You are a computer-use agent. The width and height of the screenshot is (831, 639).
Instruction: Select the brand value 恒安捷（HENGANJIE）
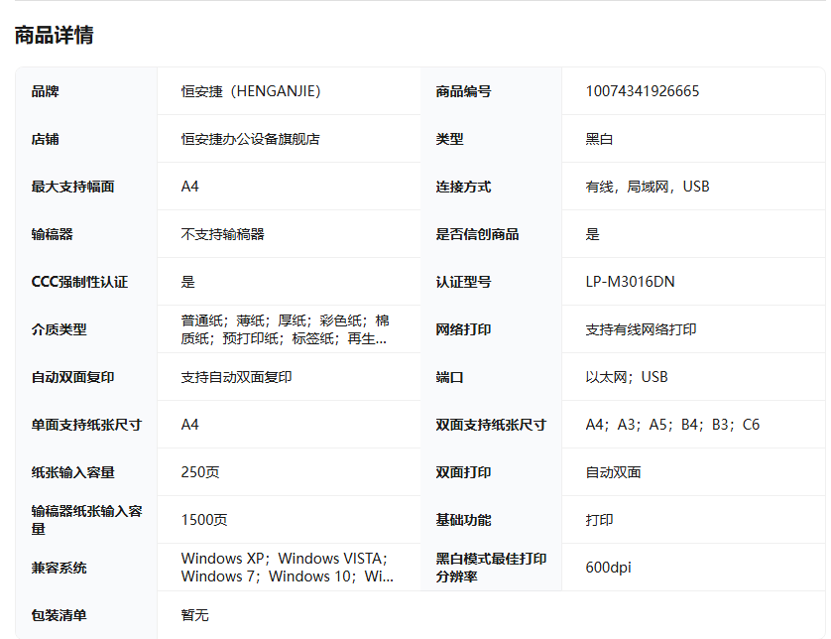point(251,91)
